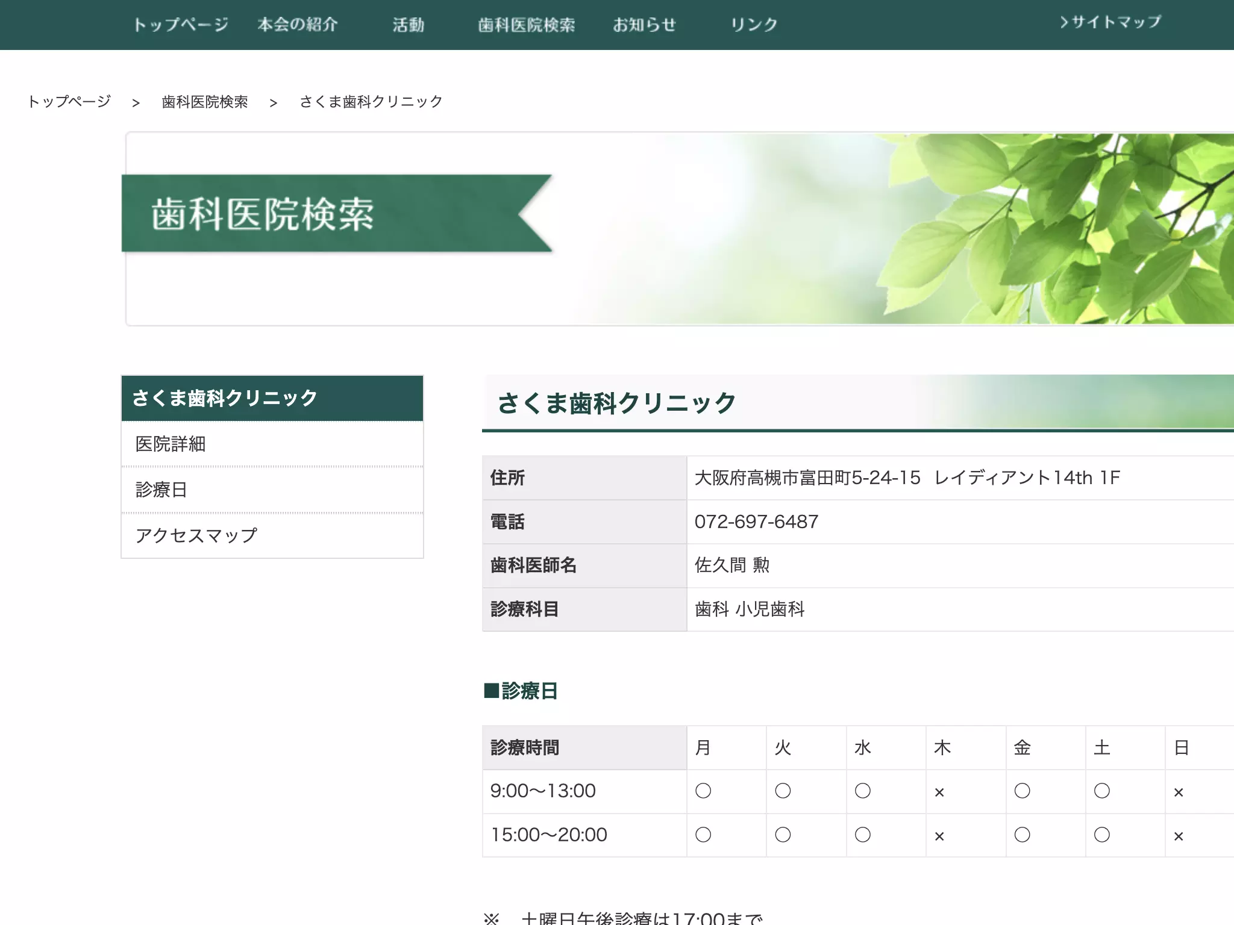The width and height of the screenshot is (1234, 925).
Task: Select 活動 in the navigation bar
Action: (x=409, y=25)
